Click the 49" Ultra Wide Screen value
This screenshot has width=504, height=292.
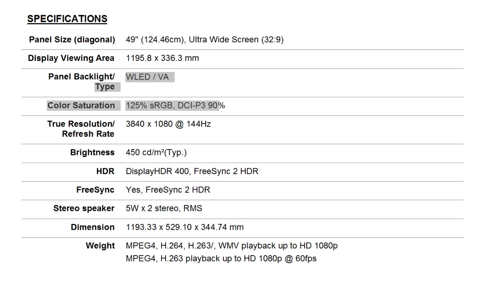pyautogui.click(x=204, y=40)
